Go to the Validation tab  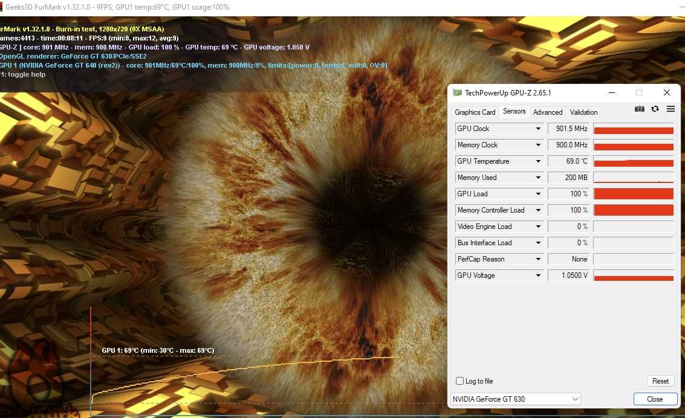tap(583, 112)
